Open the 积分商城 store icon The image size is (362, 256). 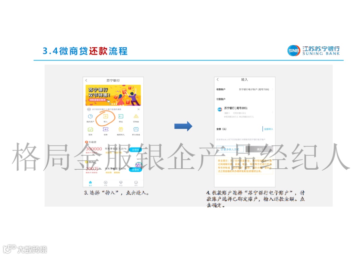click(136, 129)
